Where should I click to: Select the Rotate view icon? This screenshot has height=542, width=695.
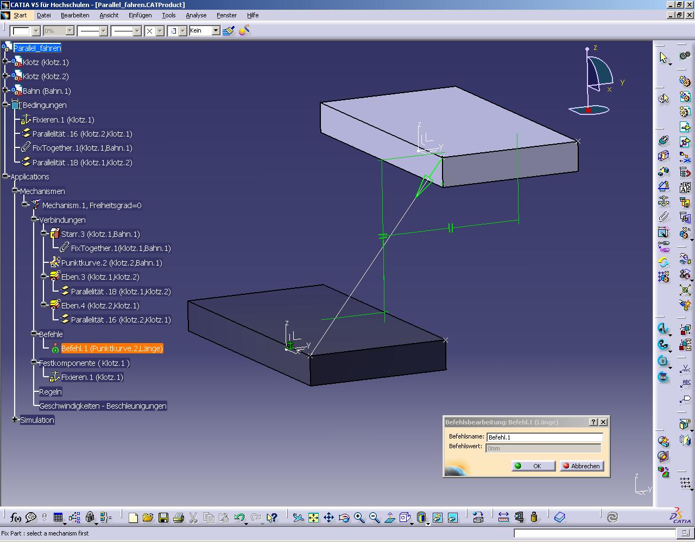[x=344, y=518]
